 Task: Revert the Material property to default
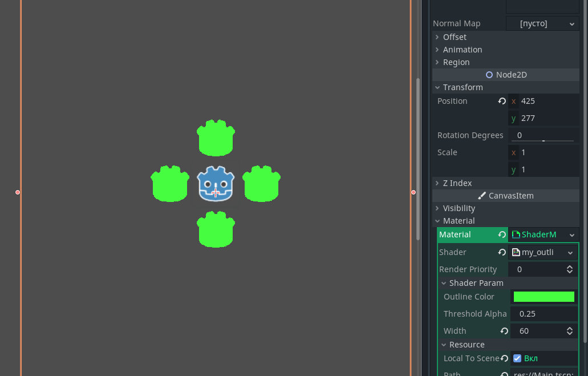(x=502, y=235)
